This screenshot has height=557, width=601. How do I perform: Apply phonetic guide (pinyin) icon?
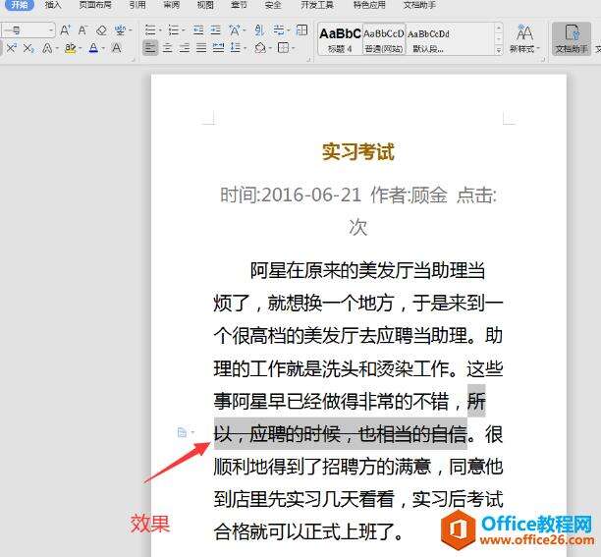click(x=120, y=29)
